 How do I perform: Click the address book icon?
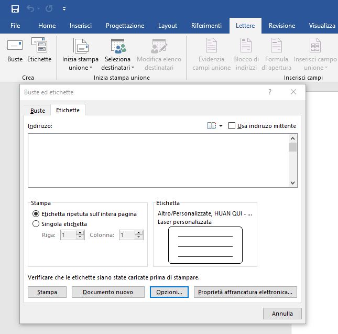[212, 126]
